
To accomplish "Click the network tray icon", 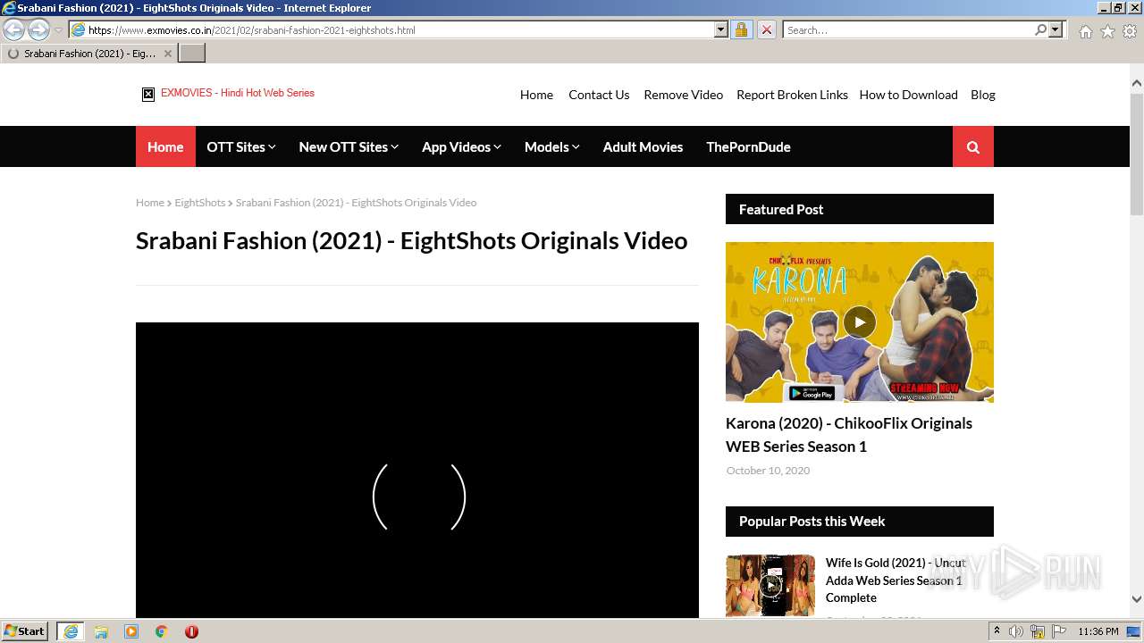I will click(x=1038, y=631).
